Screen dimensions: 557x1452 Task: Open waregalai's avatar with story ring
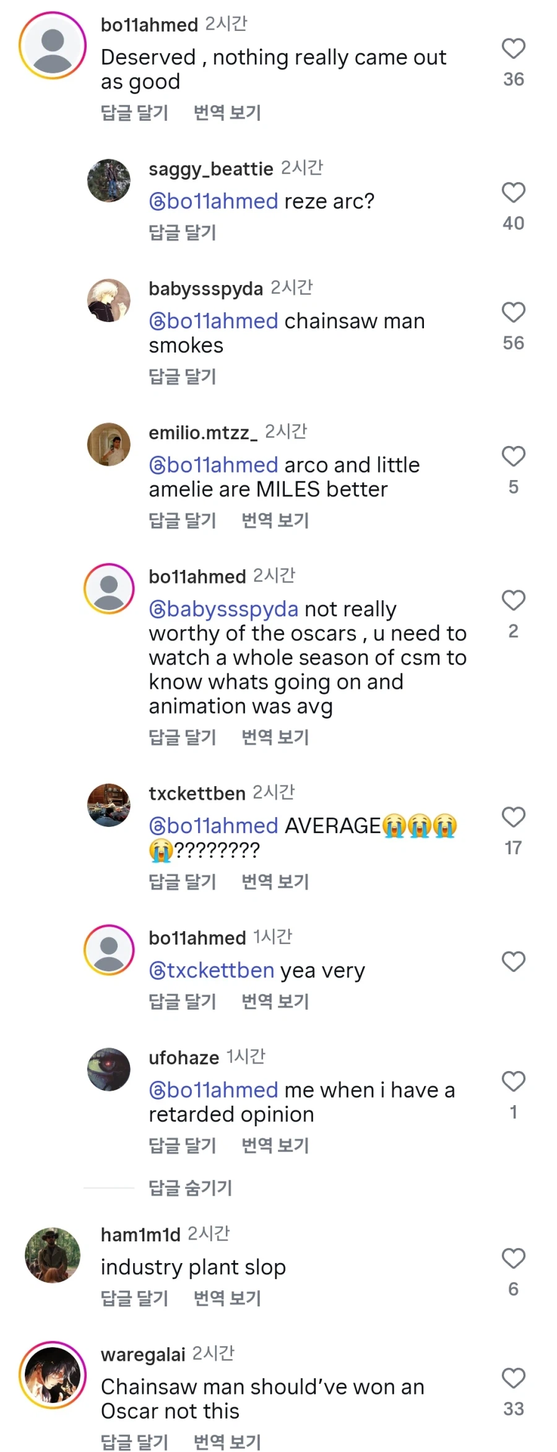click(x=53, y=1375)
